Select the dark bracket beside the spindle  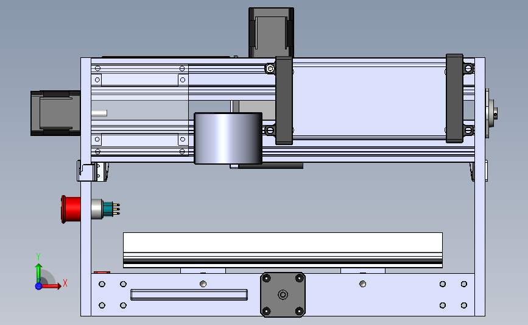pyautogui.click(x=284, y=101)
